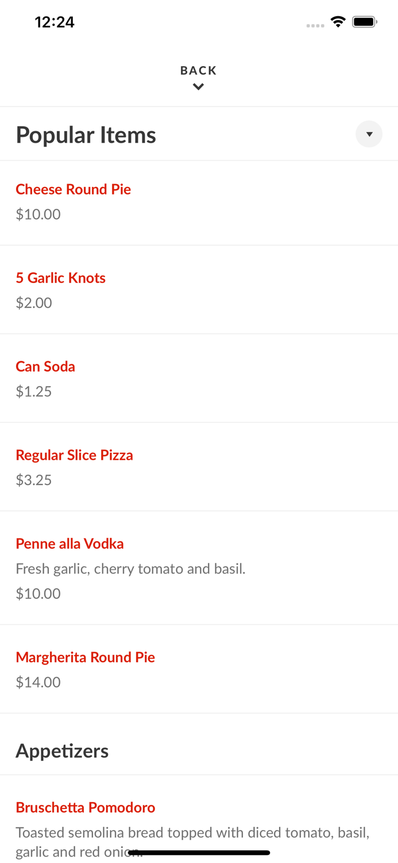Select 5 Garlic Knots
398x863 pixels.
click(60, 277)
